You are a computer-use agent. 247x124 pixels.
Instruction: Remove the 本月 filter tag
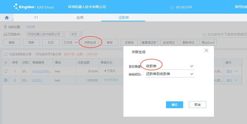tap(80, 34)
